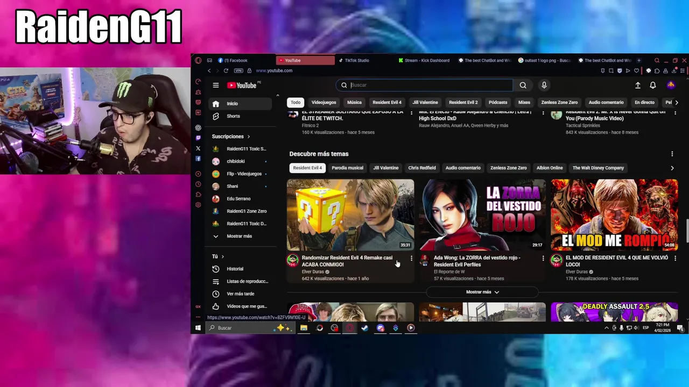Screen dimensions: 689x387
Task: Open the Windows Start button
Action: pyautogui.click(x=198, y=328)
